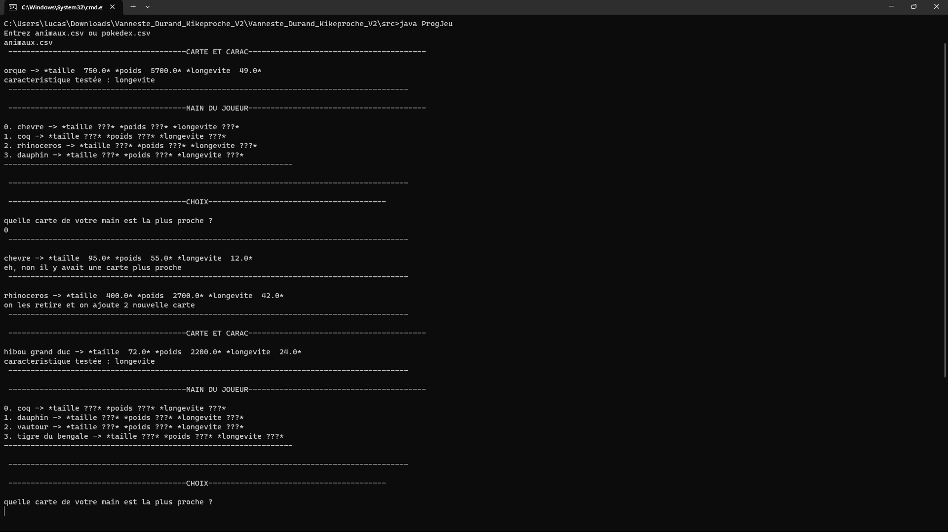Click 'Entrez animaux.csv ou pokedex.csv' prompt
The image size is (948, 532).
[77, 33]
